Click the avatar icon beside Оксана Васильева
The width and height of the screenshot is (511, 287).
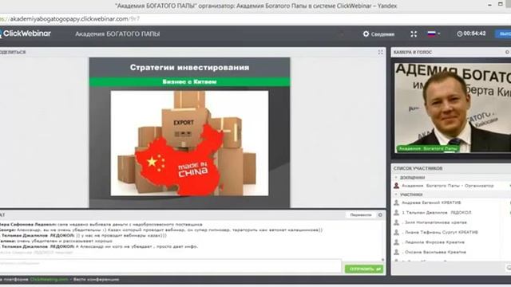[396, 252]
